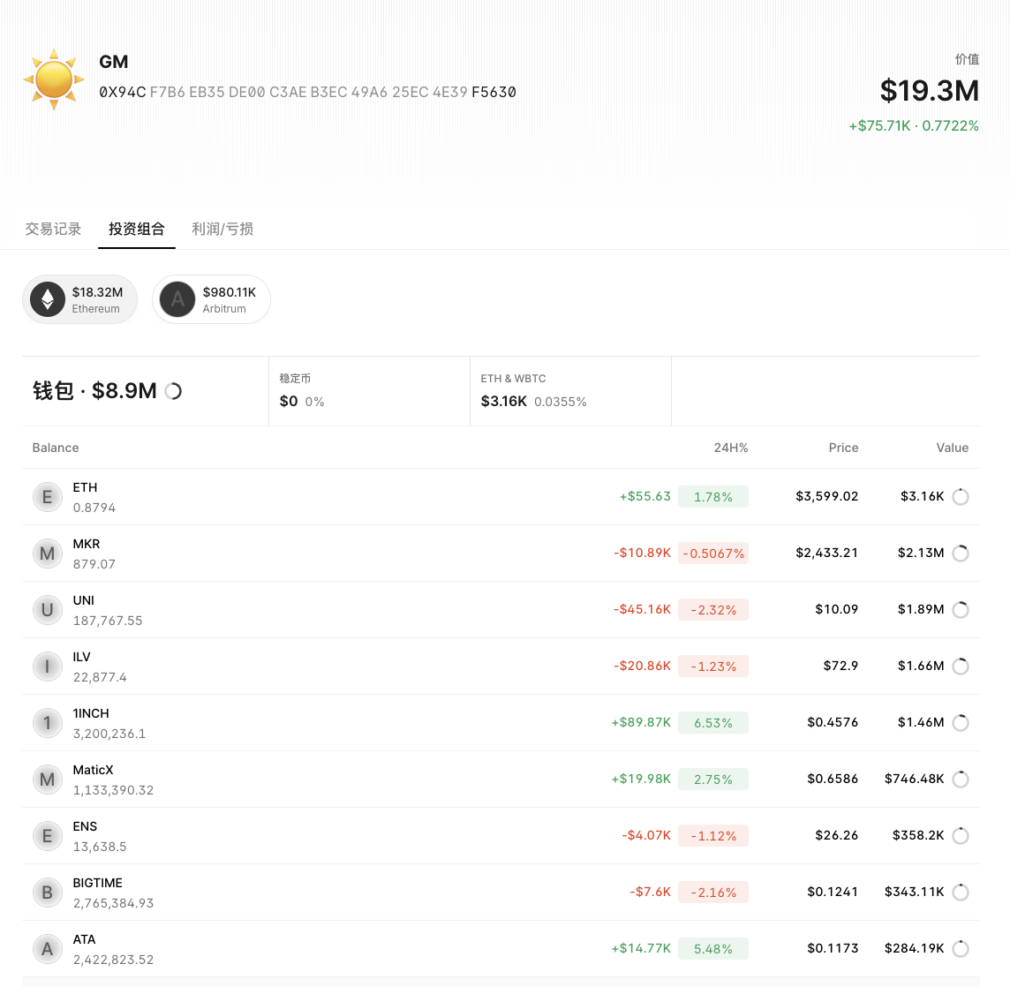Click the GM sun avatar icon

tap(54, 79)
